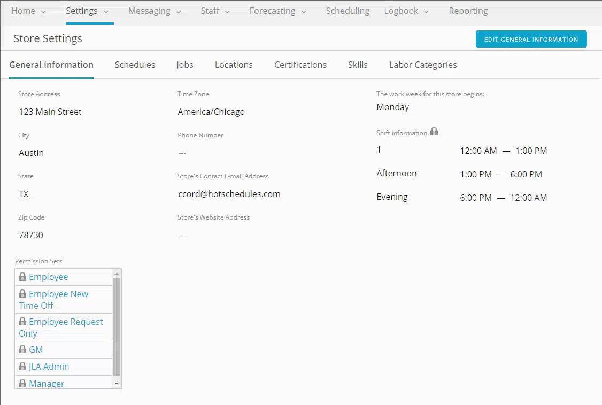Click the lock icon next to Employee
This screenshot has height=405, width=602.
pyautogui.click(x=22, y=276)
